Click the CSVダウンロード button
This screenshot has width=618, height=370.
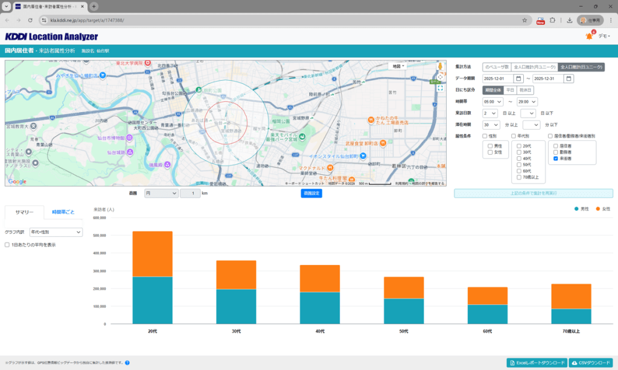pyautogui.click(x=591, y=363)
